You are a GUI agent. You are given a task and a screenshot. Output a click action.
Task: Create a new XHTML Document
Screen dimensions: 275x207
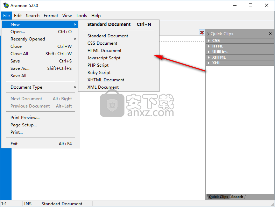point(119,80)
